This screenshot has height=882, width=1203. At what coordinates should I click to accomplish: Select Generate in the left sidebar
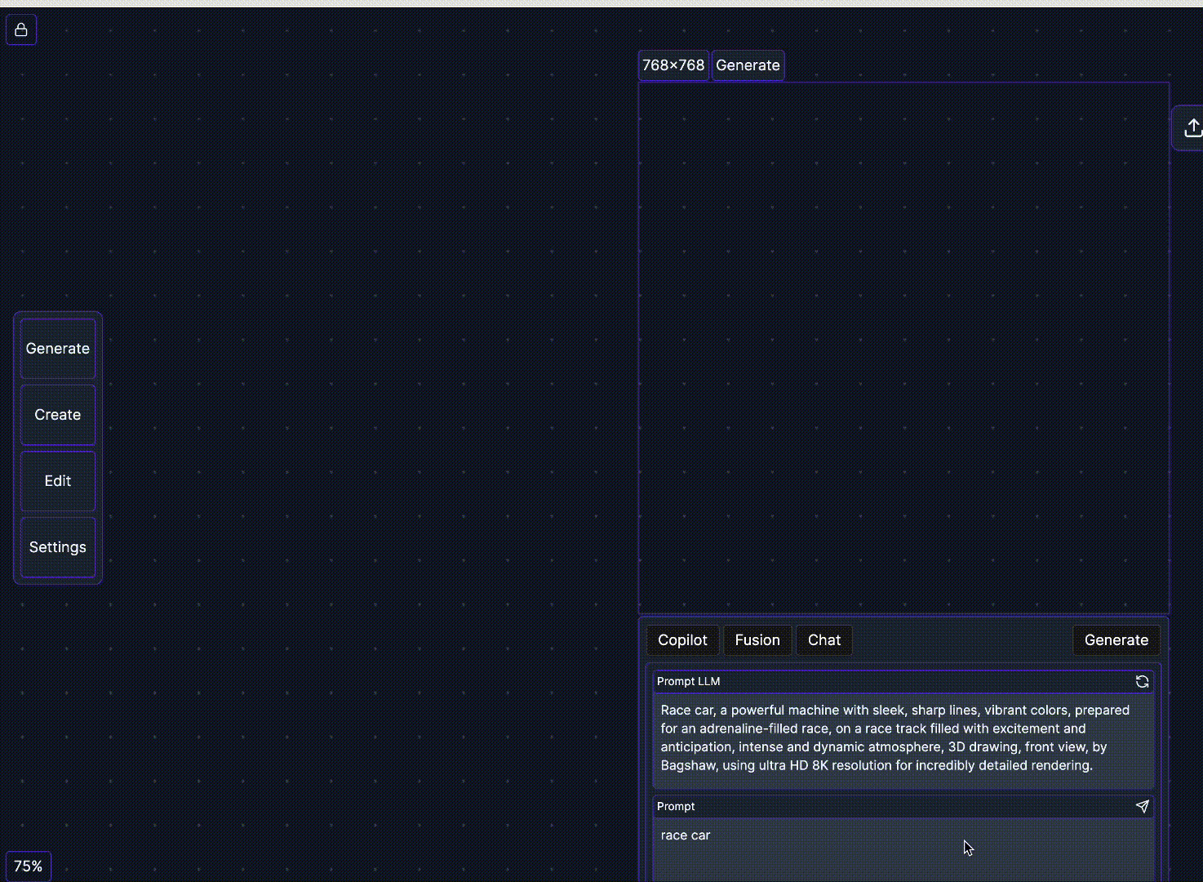click(58, 349)
